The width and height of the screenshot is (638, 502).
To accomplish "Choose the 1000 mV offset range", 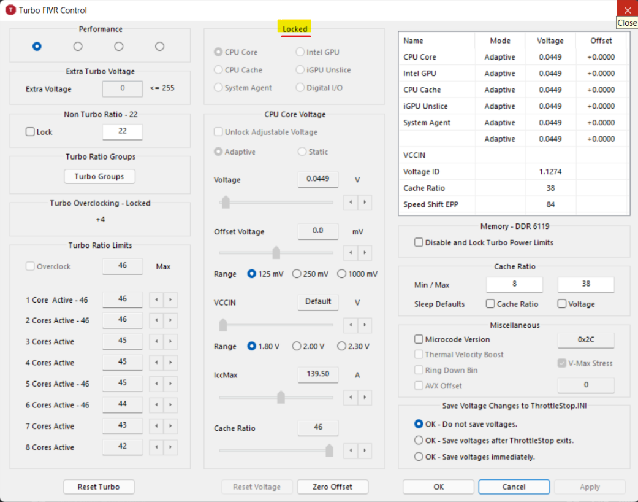I will (x=341, y=274).
